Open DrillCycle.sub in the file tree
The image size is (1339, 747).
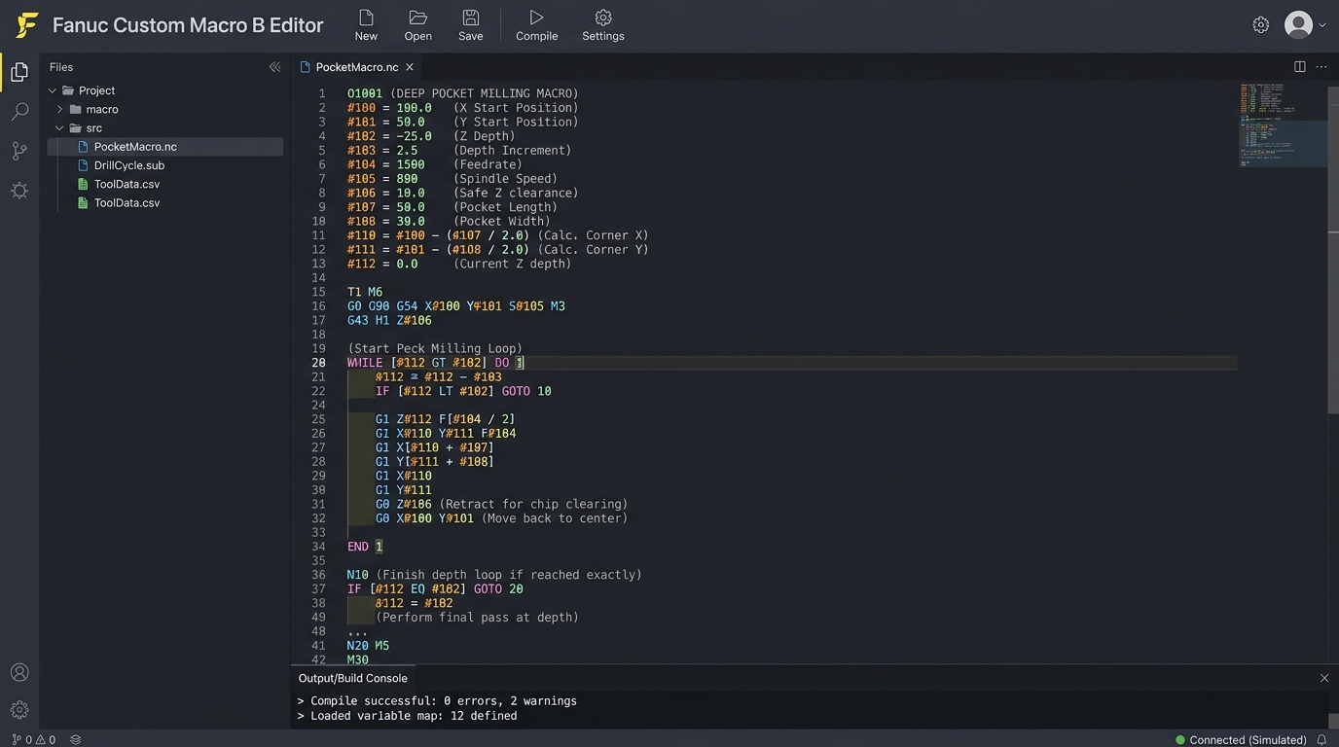coord(128,165)
